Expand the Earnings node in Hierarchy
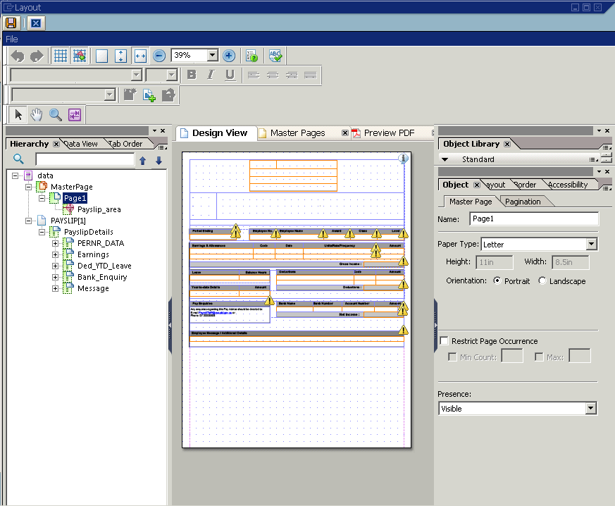The width and height of the screenshot is (615, 506). tap(56, 254)
